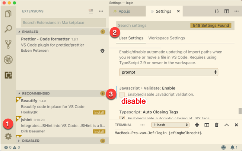242x151 pixels.
Task: Open the Manage gear menu
Action: pos(8,136)
